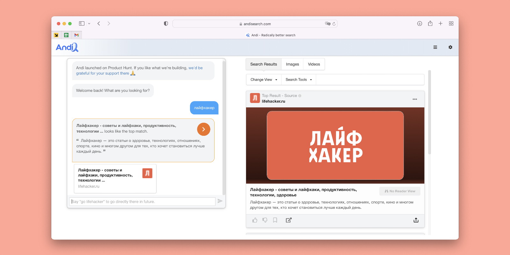Click the andisearch.com address bar
The image size is (510, 255).
click(x=255, y=24)
